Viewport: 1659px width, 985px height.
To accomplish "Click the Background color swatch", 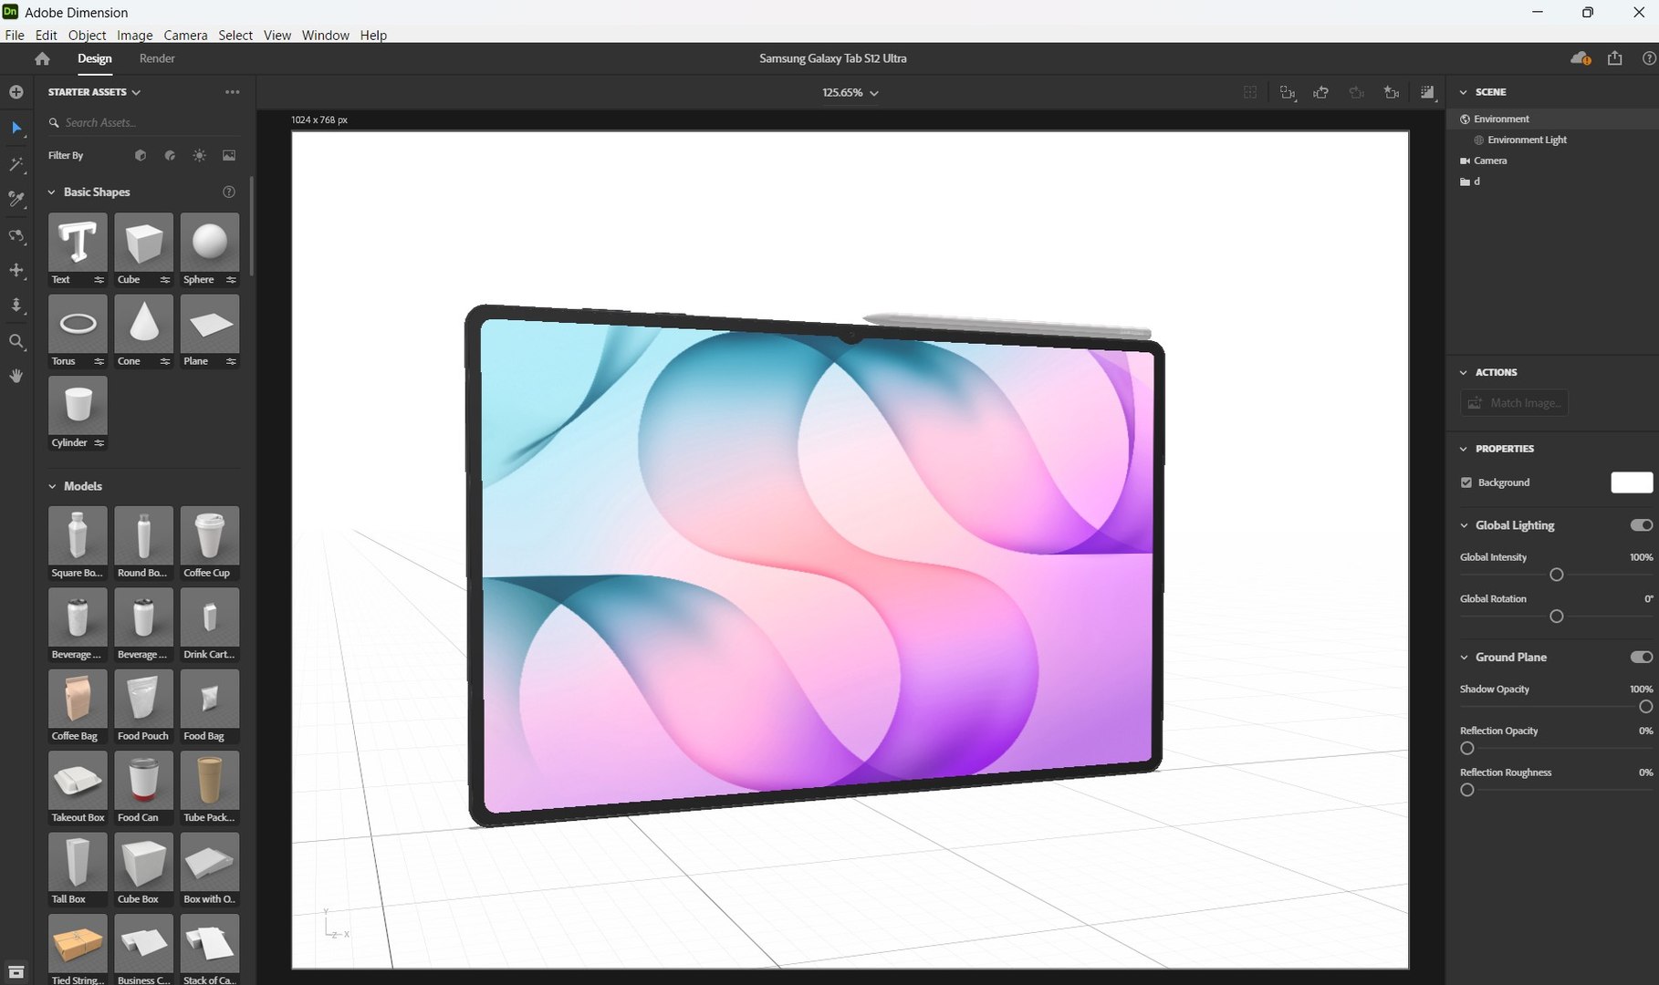I will point(1632,482).
